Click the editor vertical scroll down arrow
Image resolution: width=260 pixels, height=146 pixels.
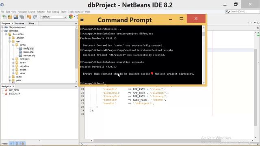256,137
